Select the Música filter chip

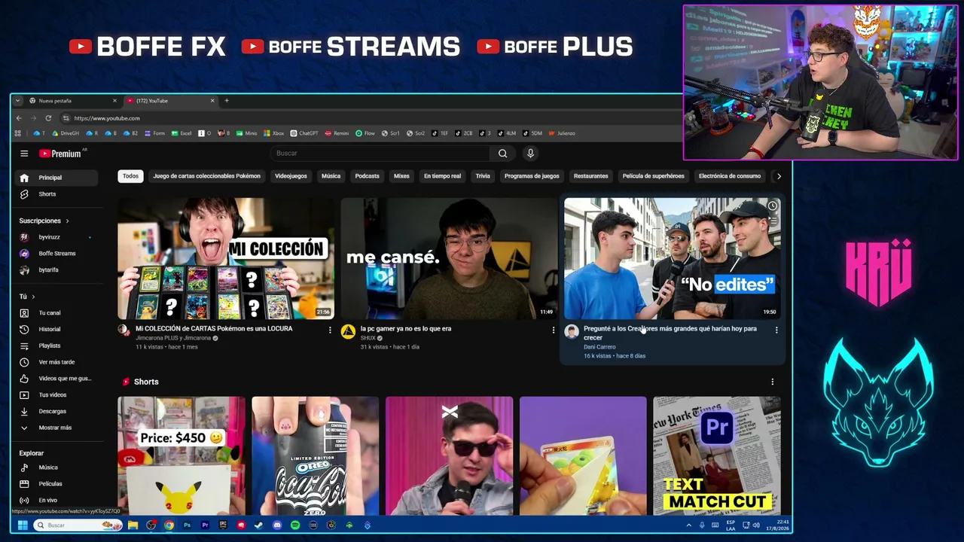pos(331,176)
